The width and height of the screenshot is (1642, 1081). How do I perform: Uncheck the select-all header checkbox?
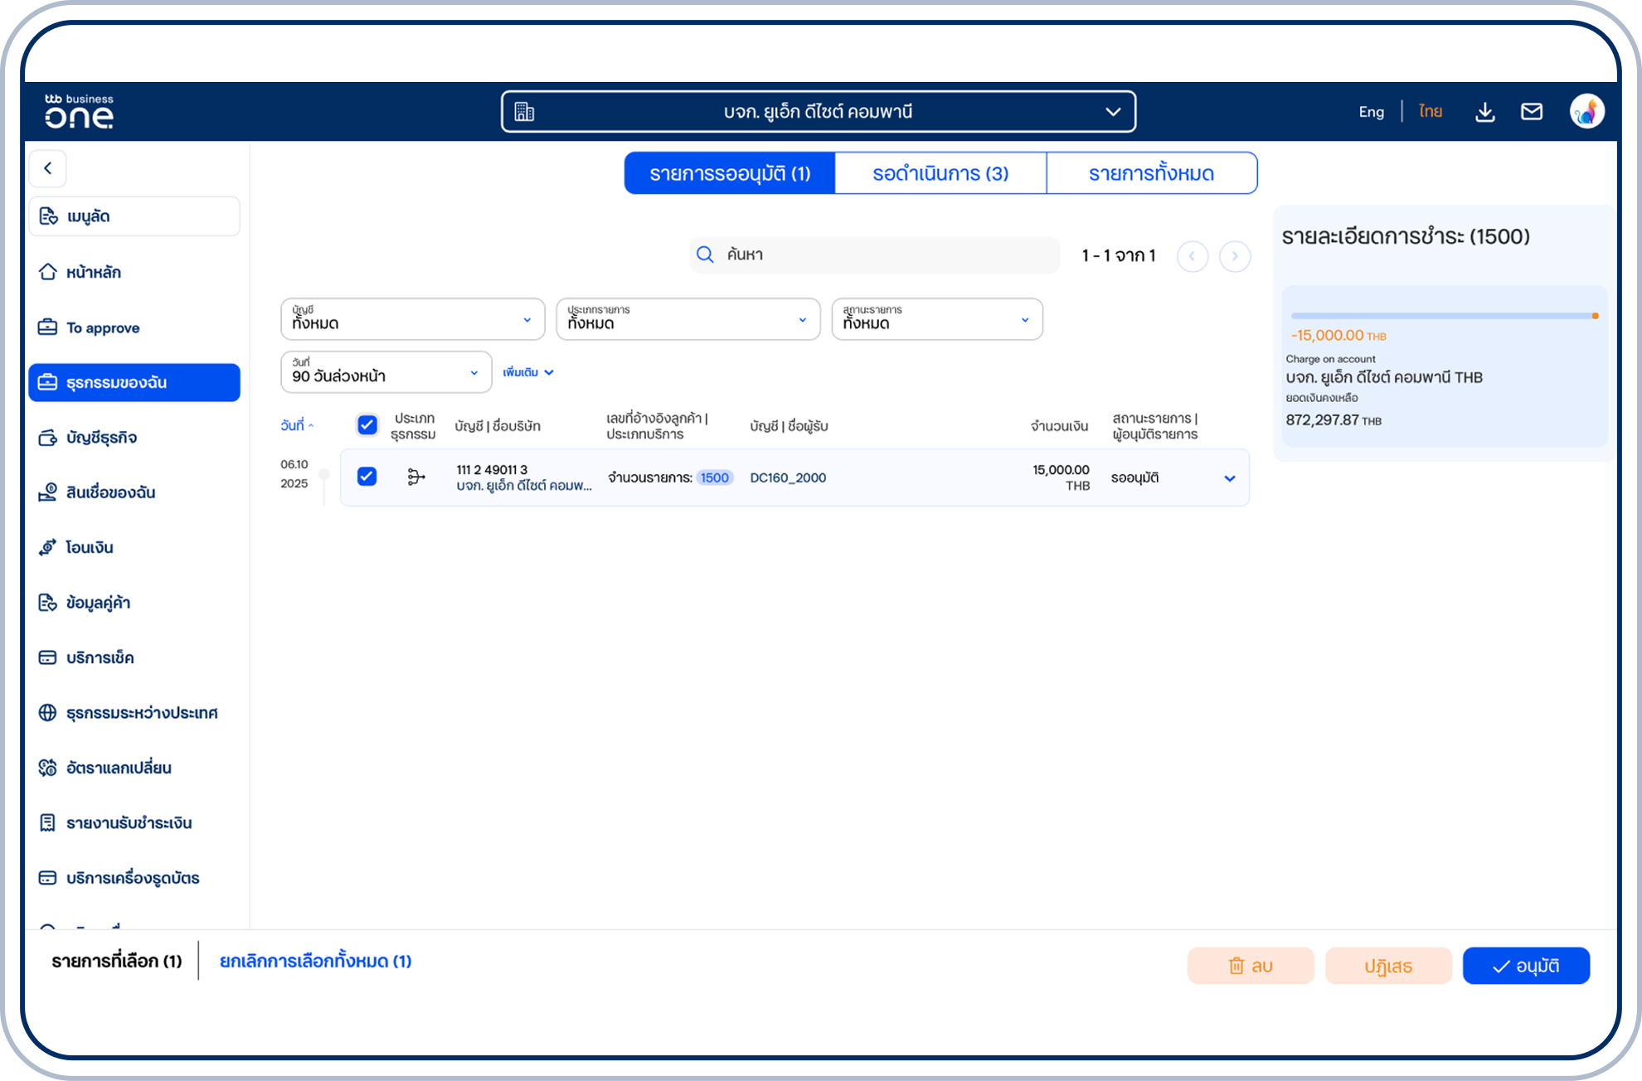367,425
